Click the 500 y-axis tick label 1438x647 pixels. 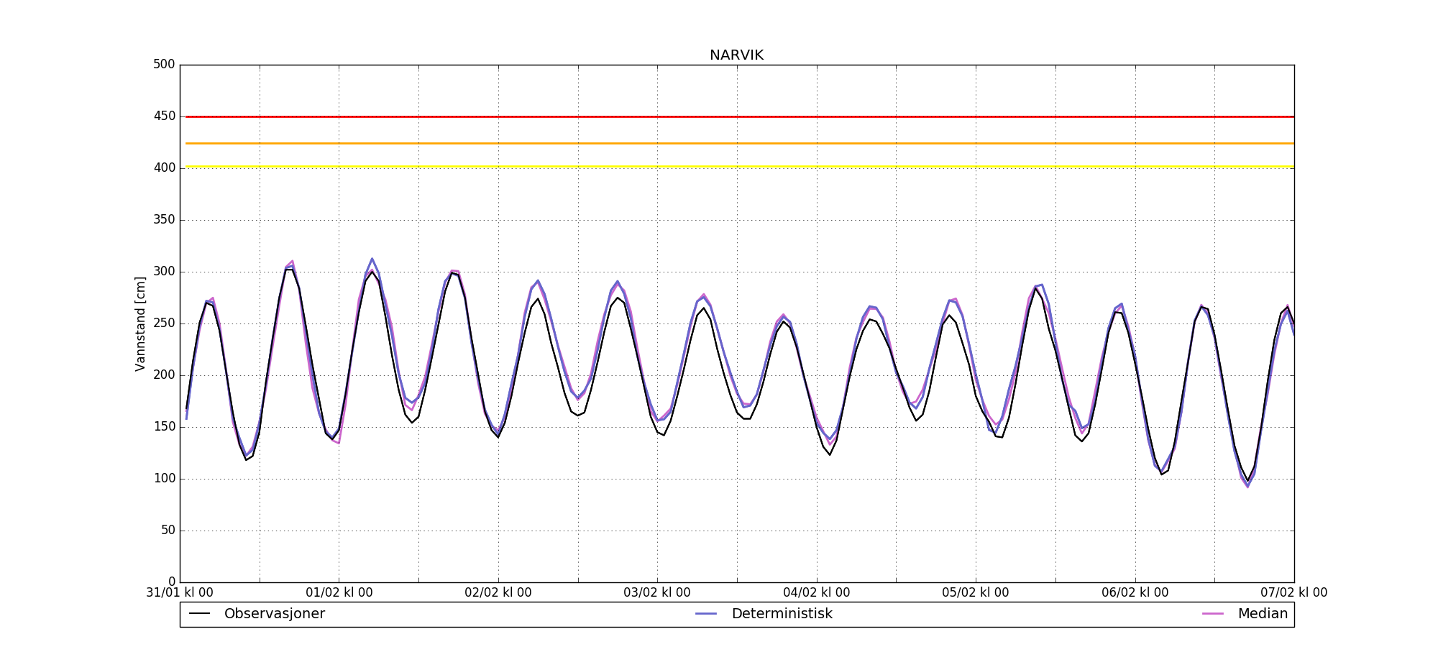click(164, 65)
